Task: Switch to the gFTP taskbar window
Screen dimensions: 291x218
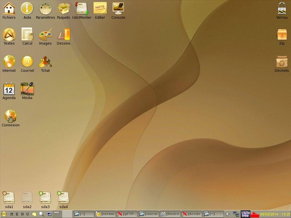Action: (127, 214)
